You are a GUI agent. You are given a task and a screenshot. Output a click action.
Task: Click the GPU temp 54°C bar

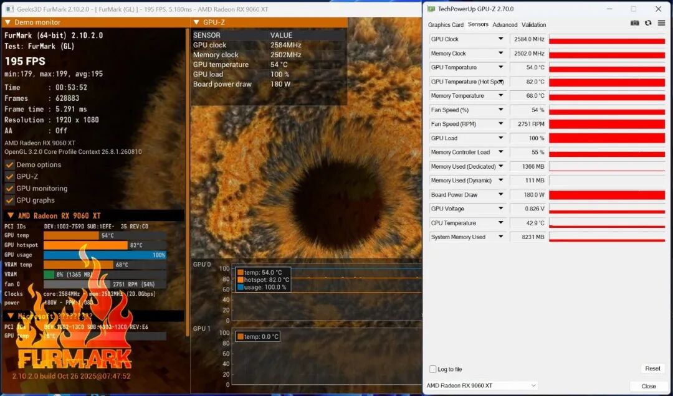pos(105,235)
